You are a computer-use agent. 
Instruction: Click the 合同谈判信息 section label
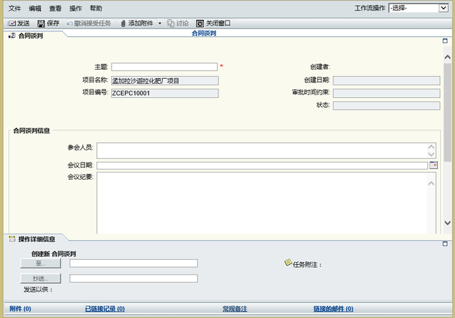pos(31,131)
